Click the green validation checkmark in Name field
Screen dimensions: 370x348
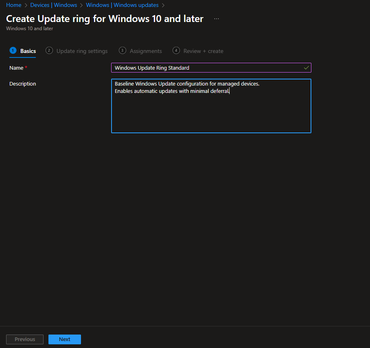(306, 68)
